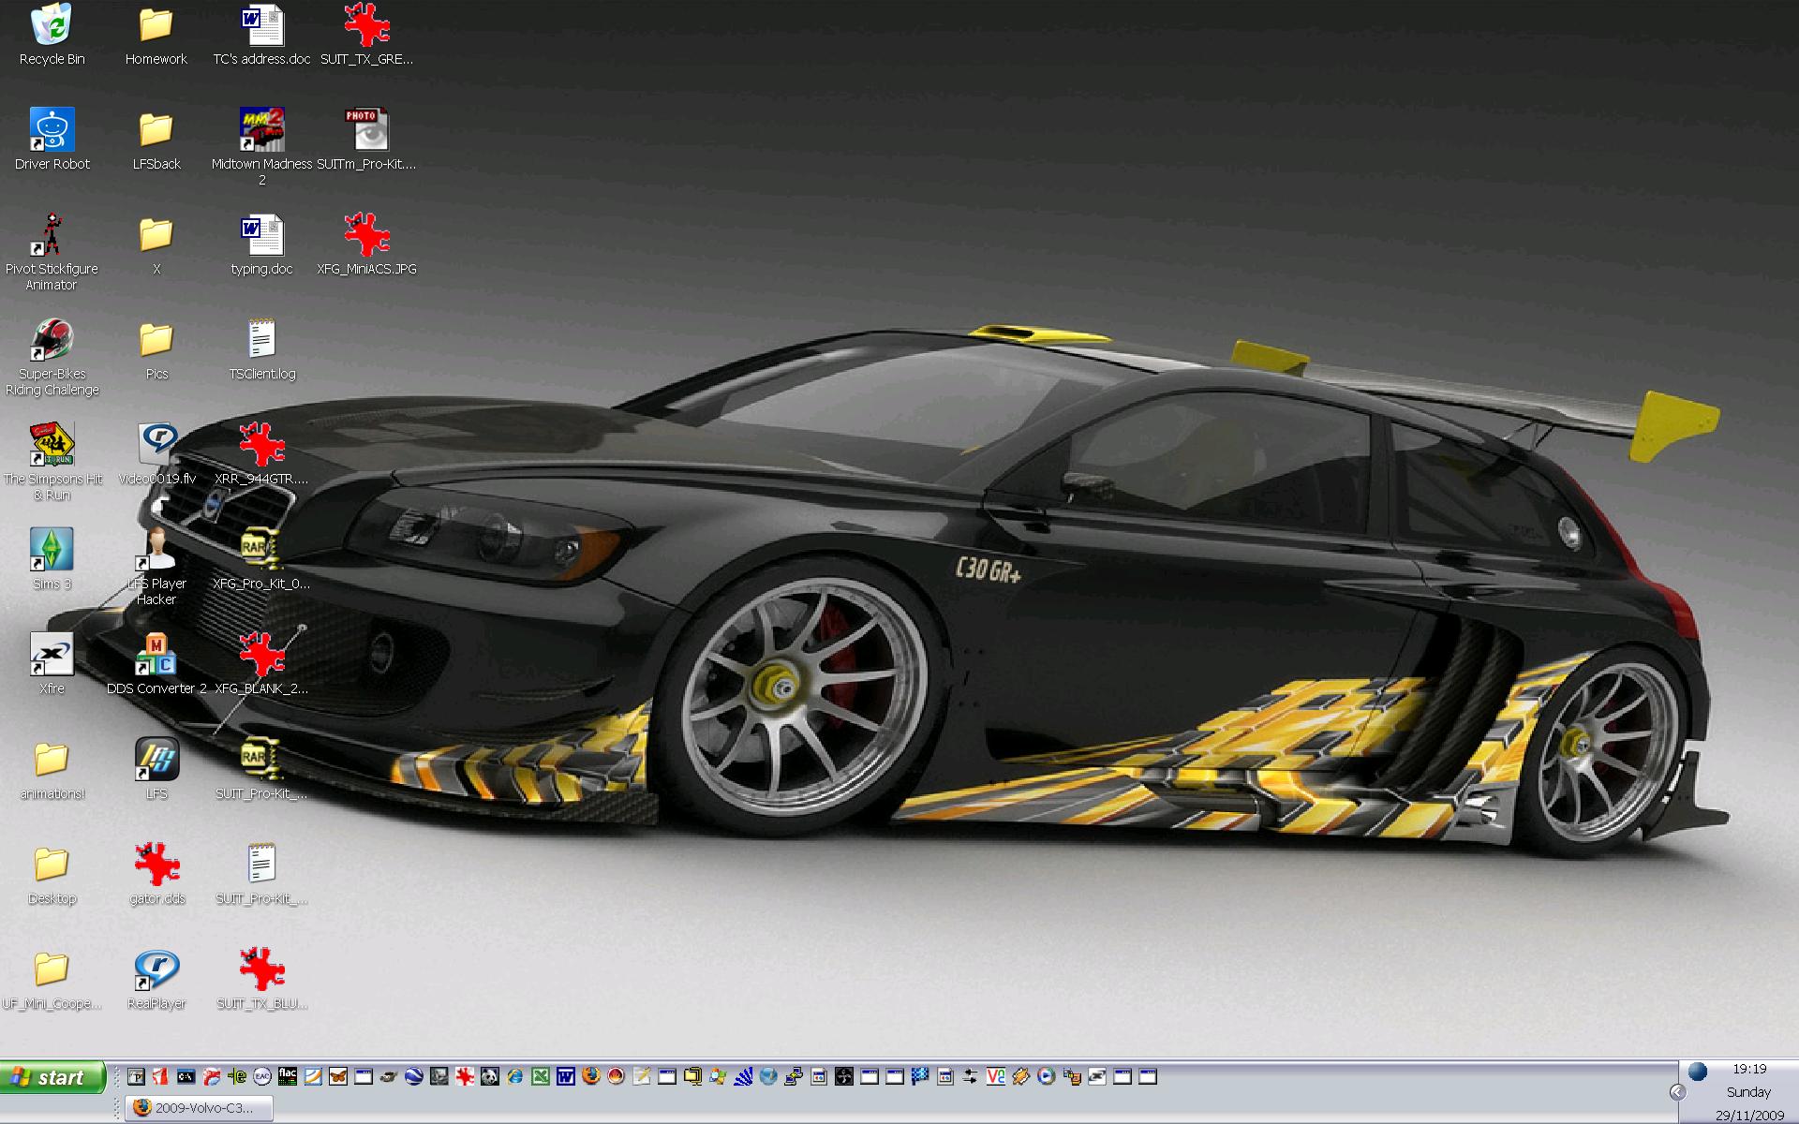1799x1124 pixels.
Task: Click the Excel quick launch icon
Action: tap(540, 1076)
